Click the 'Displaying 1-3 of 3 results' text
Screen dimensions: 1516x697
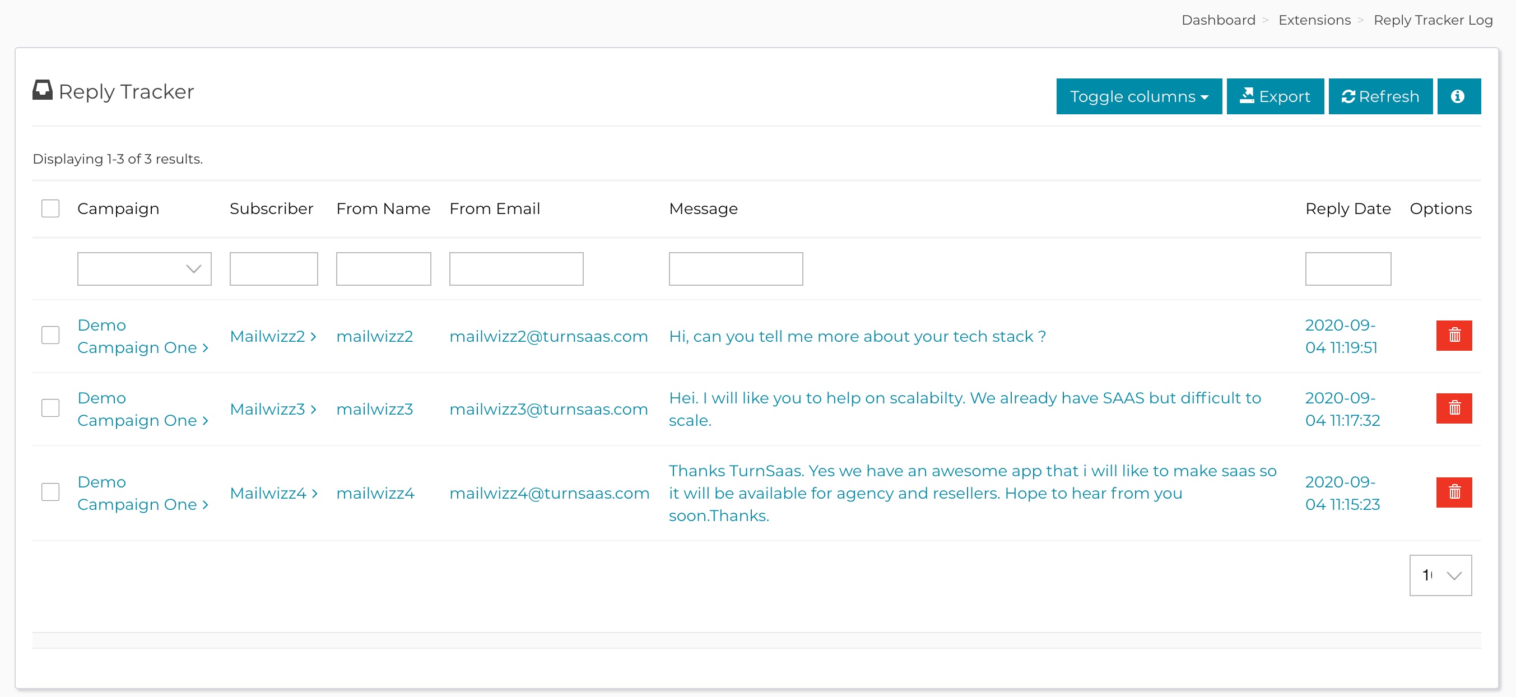point(118,159)
